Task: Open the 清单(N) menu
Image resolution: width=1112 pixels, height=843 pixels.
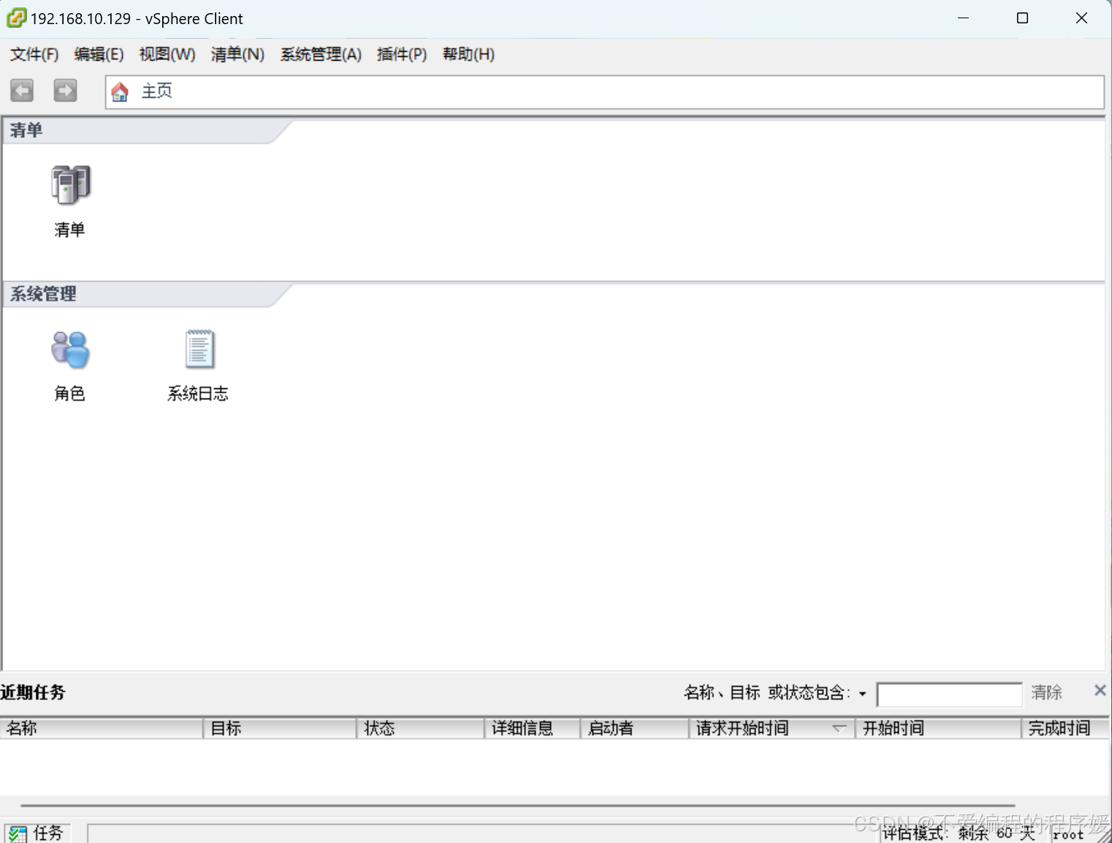Action: [237, 54]
